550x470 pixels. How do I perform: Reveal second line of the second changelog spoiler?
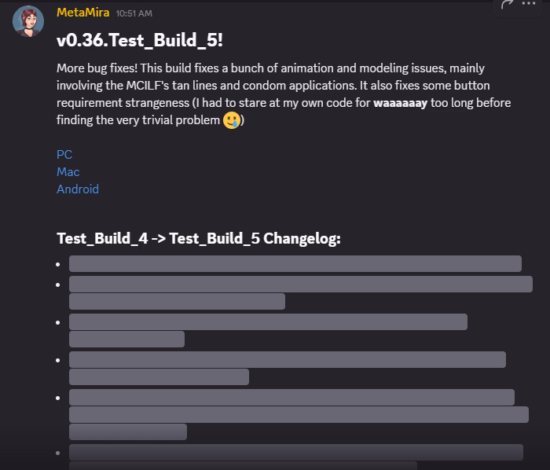point(177,302)
